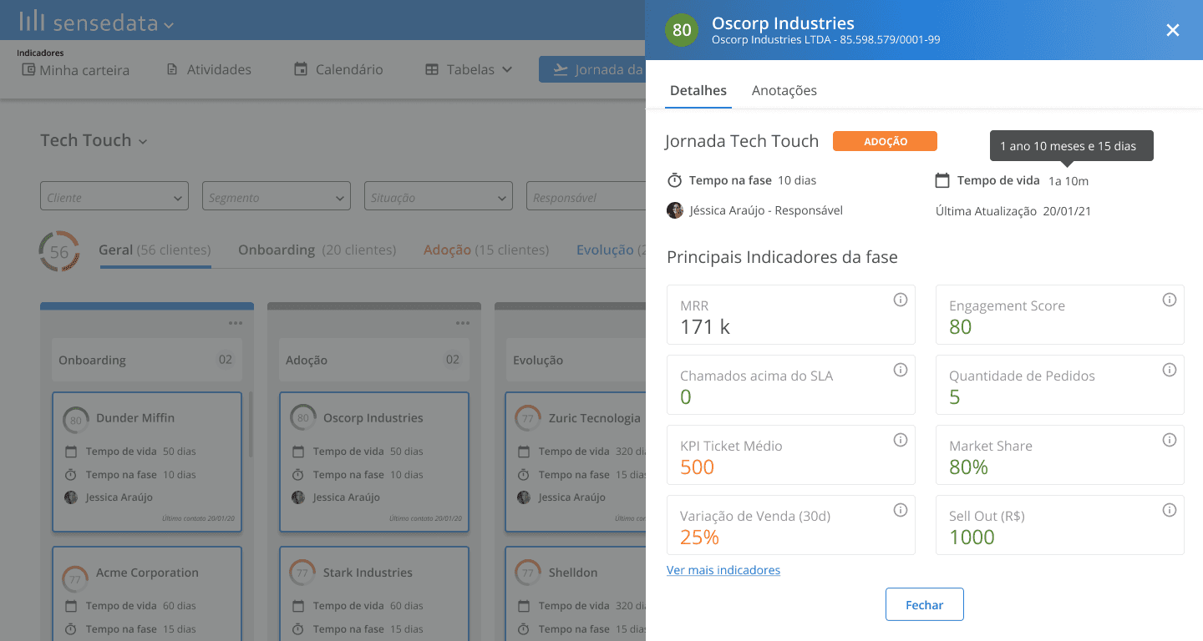1203x641 pixels.
Task: Click the KPI Ticket Médio value 500
Action: point(697,467)
